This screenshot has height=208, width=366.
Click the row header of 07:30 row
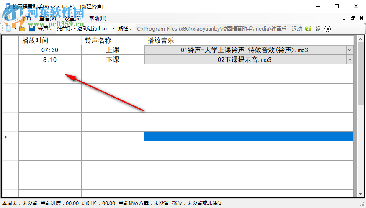coord(10,50)
